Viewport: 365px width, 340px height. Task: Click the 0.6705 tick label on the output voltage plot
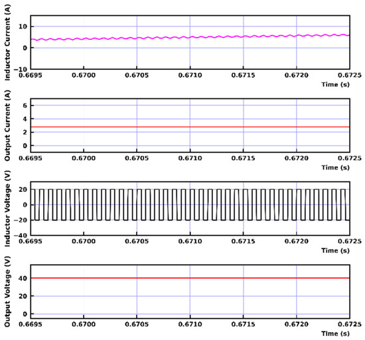[137, 324]
